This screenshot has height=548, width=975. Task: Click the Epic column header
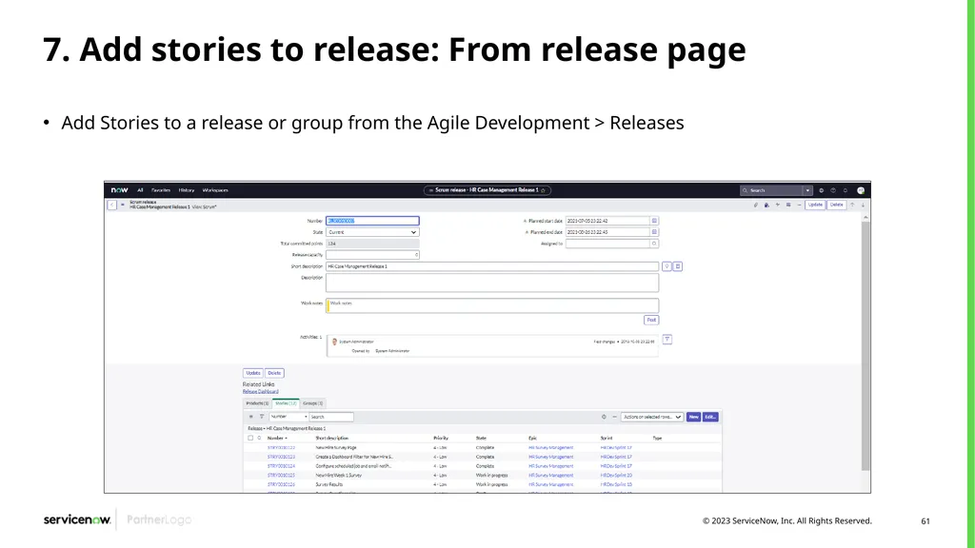click(532, 438)
